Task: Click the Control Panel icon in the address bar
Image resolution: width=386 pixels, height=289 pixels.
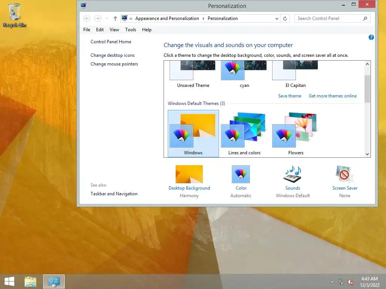Action: [124, 18]
